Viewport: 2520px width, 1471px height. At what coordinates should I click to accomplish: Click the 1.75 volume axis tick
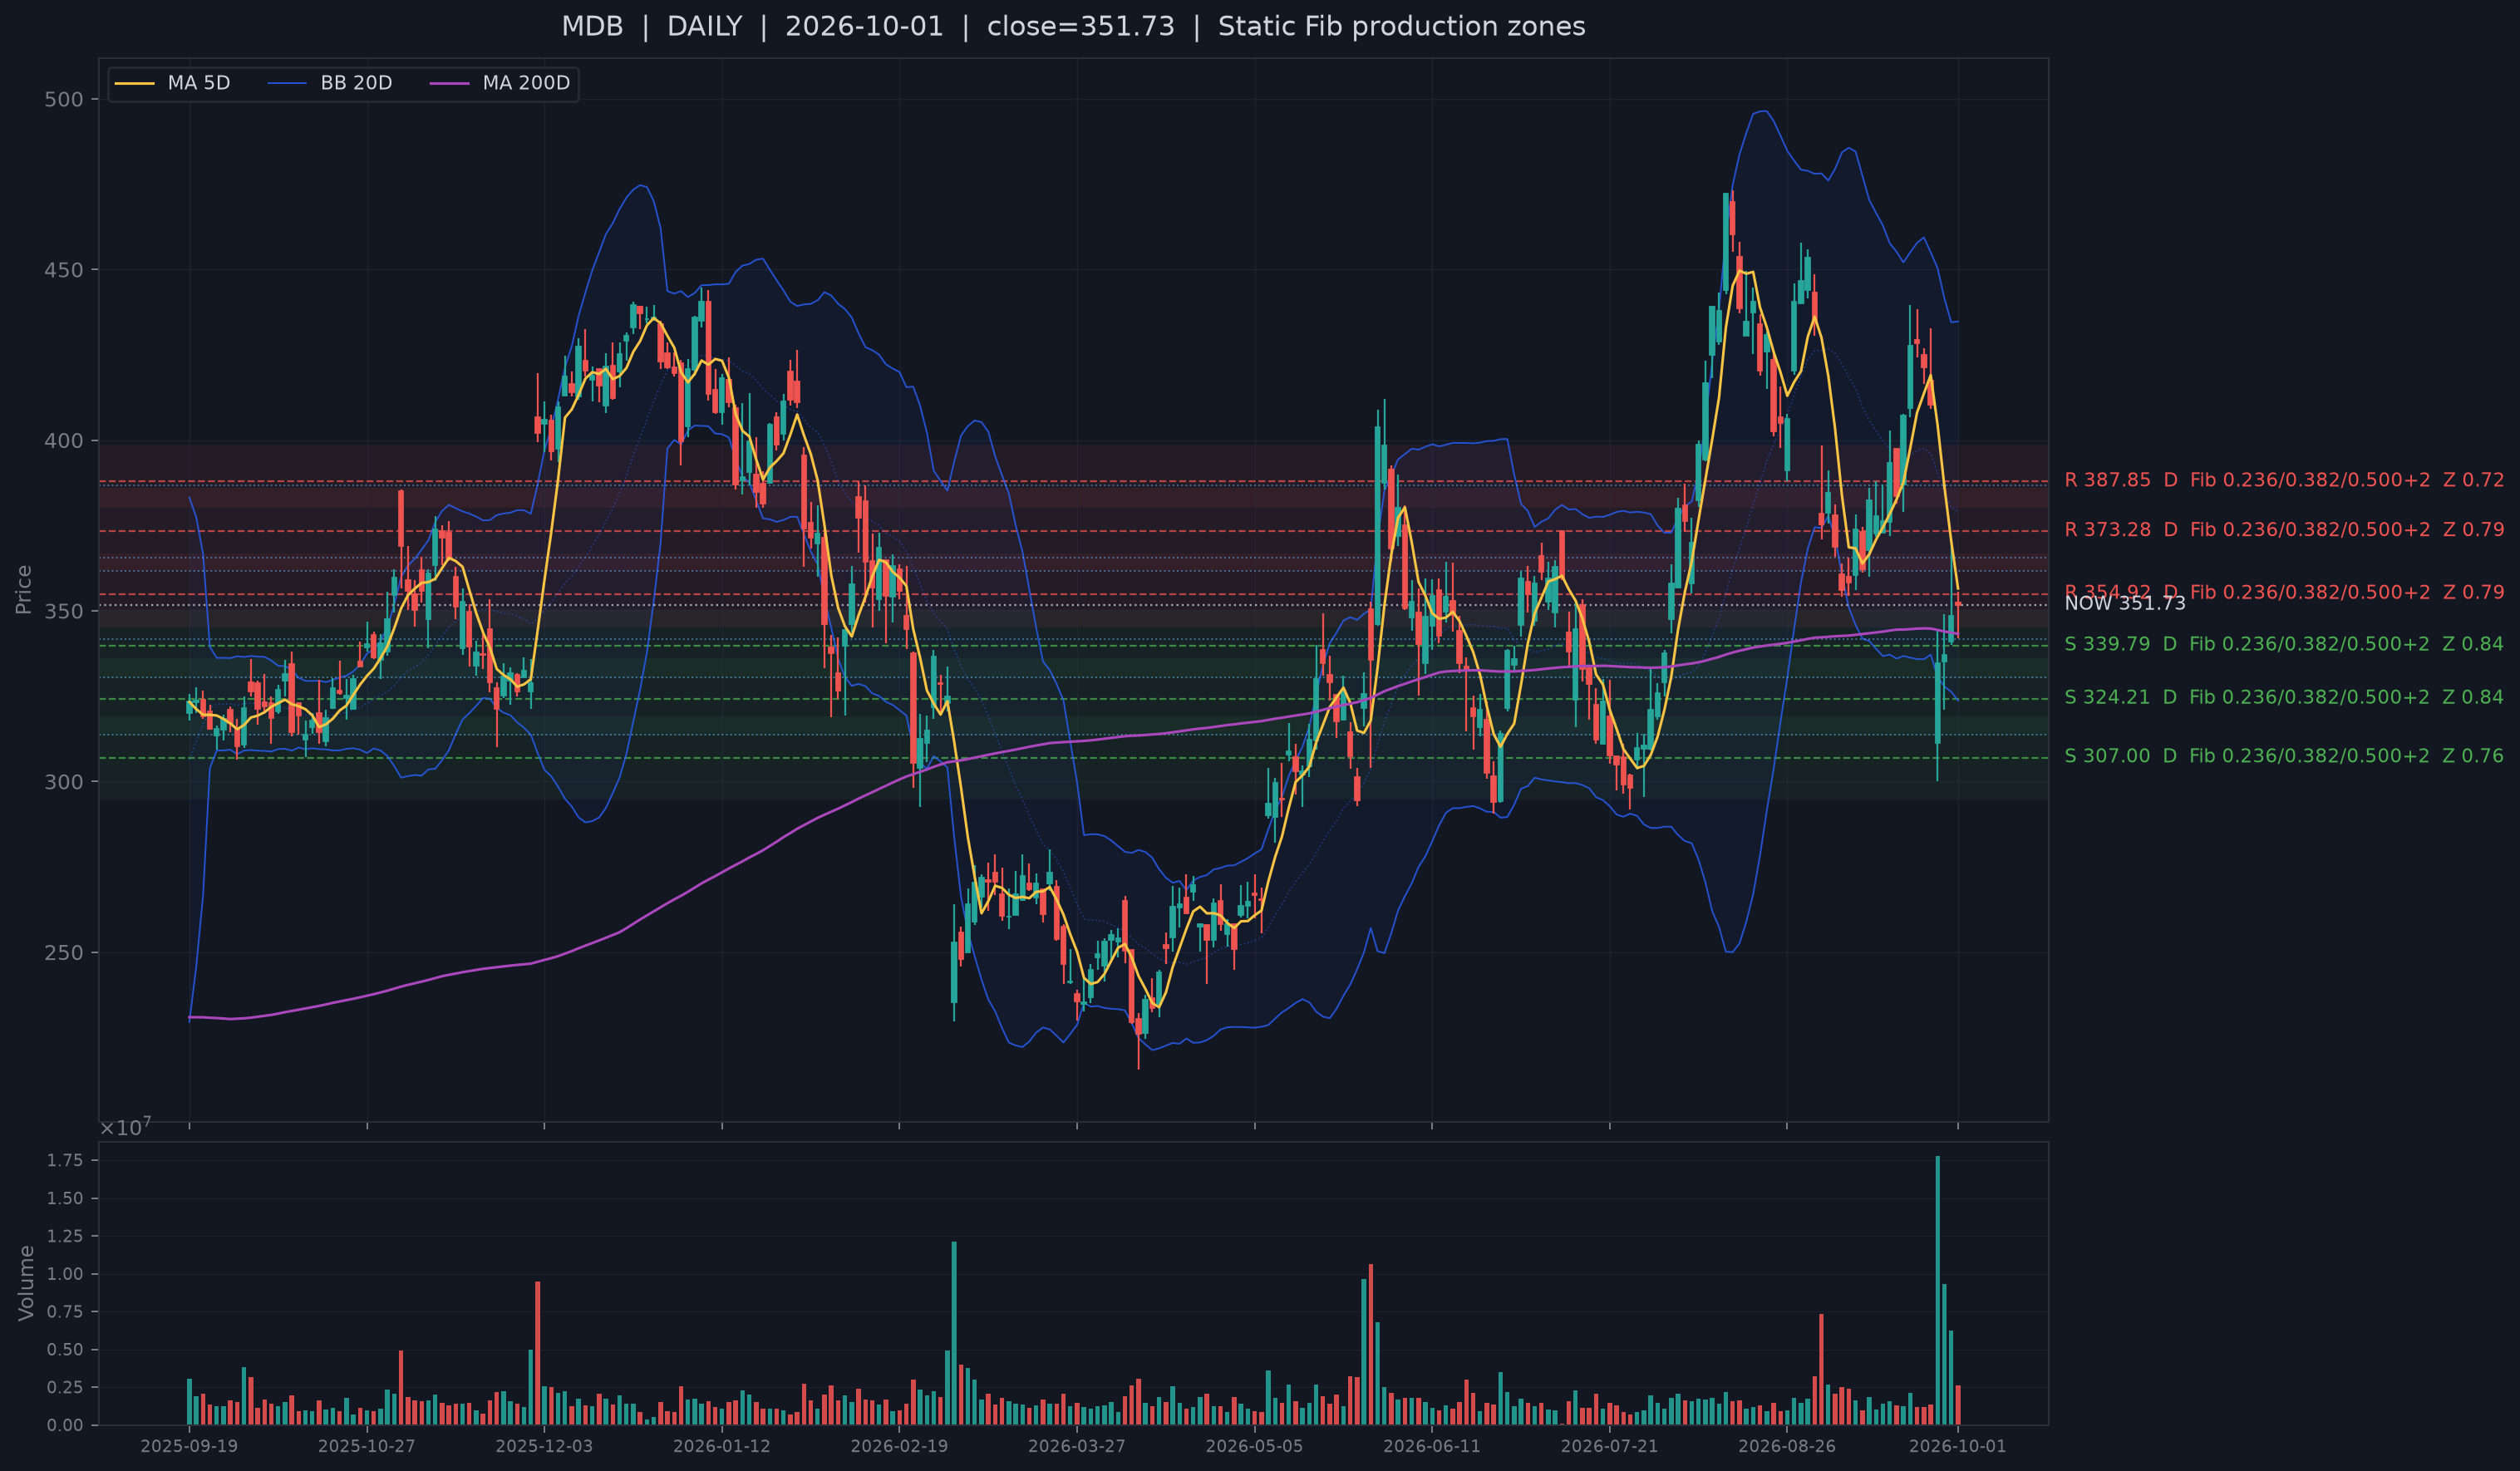[x=66, y=1160]
